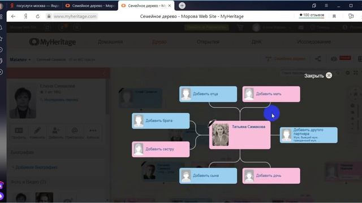Screen dimensions: 362x203
Task: Click the Татьяна Симакова name
Action: (x=248, y=126)
